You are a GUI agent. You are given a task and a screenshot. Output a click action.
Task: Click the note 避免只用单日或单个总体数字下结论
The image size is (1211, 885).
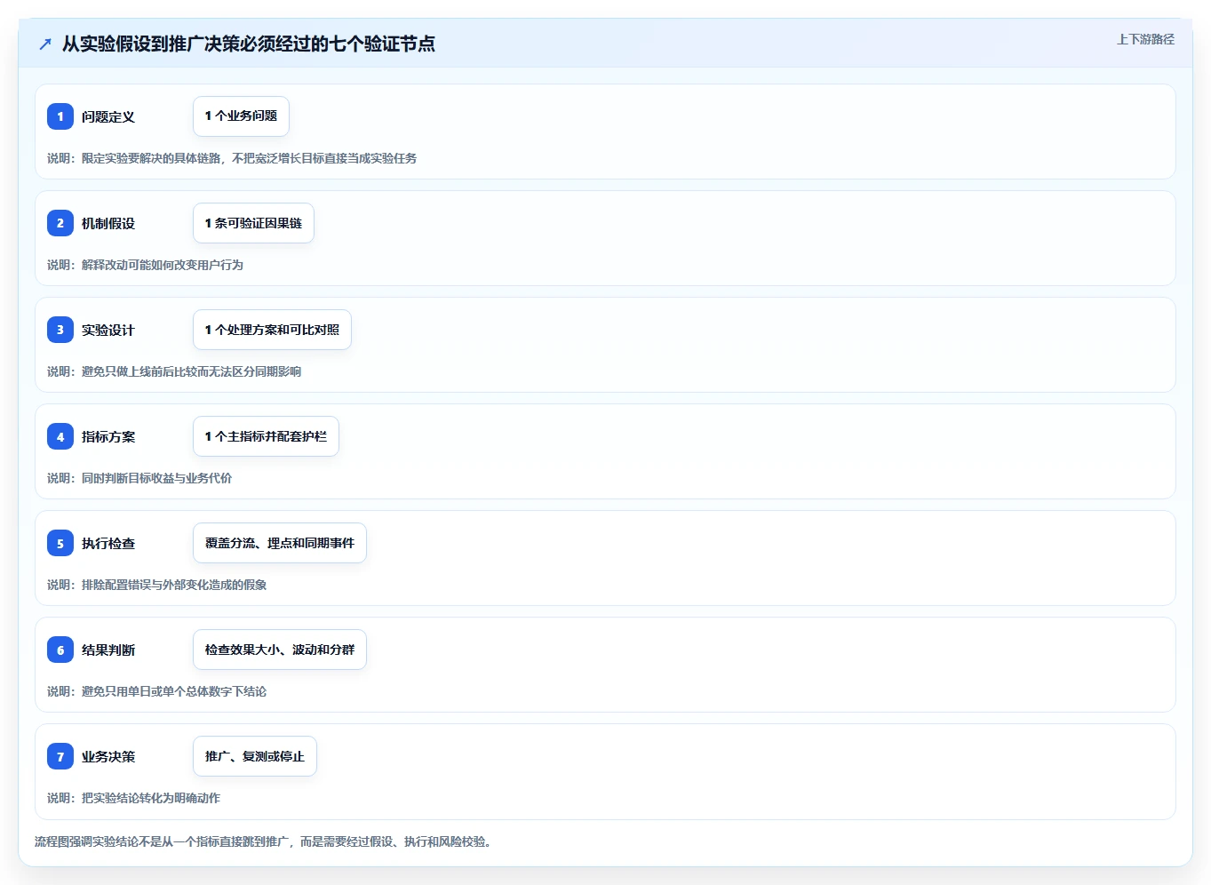[156, 691]
